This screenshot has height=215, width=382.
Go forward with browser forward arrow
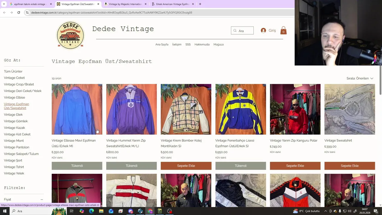(11, 13)
